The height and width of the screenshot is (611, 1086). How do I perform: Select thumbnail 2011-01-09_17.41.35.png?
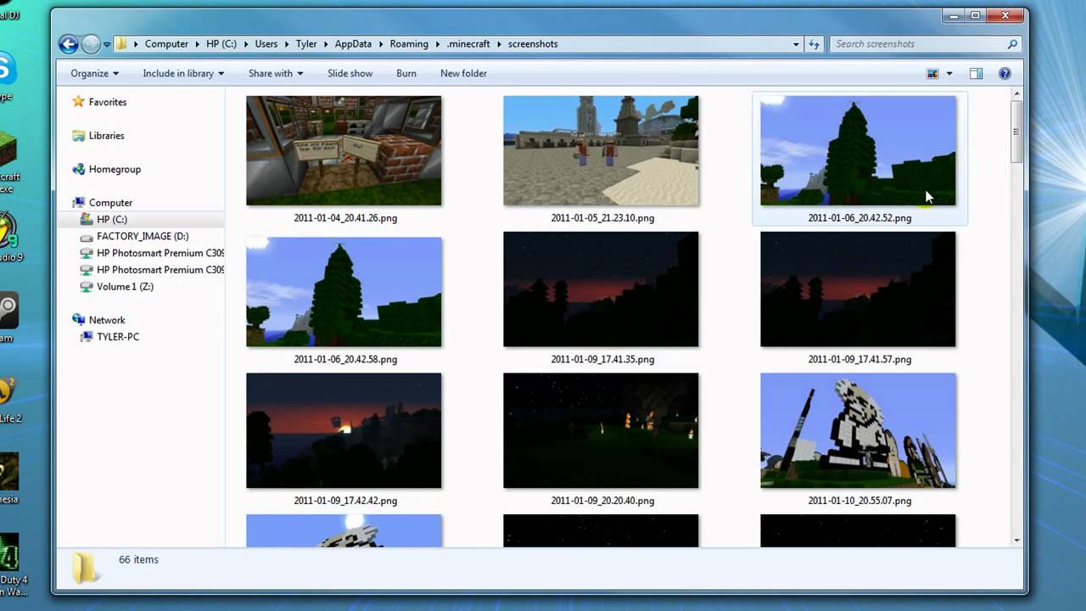point(601,289)
